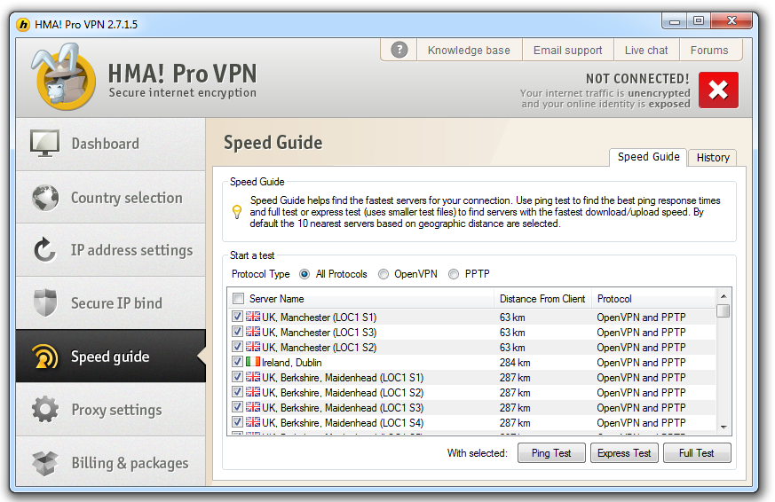Sort by Distance From Client column header
Viewport: 775px width, 502px height.
[542, 299]
